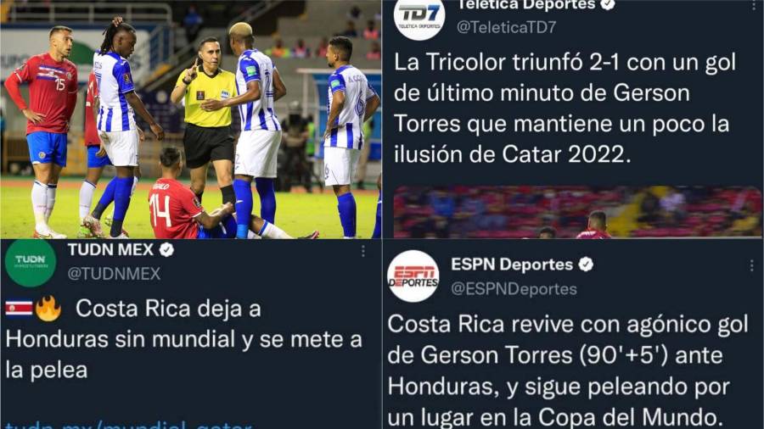This screenshot has height=429, width=764.
Task: Follow the tudn.mx mundial link
Action: tap(129, 425)
